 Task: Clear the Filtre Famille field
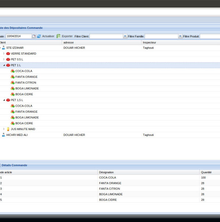tap(180, 36)
